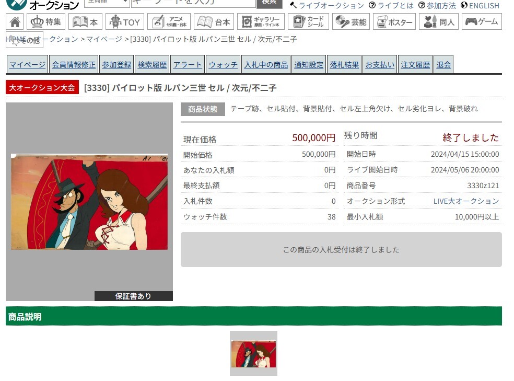The width and height of the screenshot is (514, 381).
Task: Click the この商品の入札受付は終了しました notice box
Action: [x=341, y=249]
